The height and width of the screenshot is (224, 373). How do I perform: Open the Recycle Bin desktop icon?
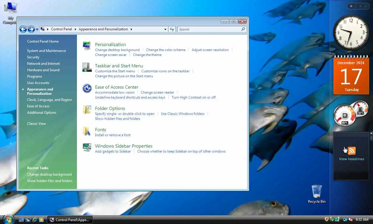(x=316, y=194)
